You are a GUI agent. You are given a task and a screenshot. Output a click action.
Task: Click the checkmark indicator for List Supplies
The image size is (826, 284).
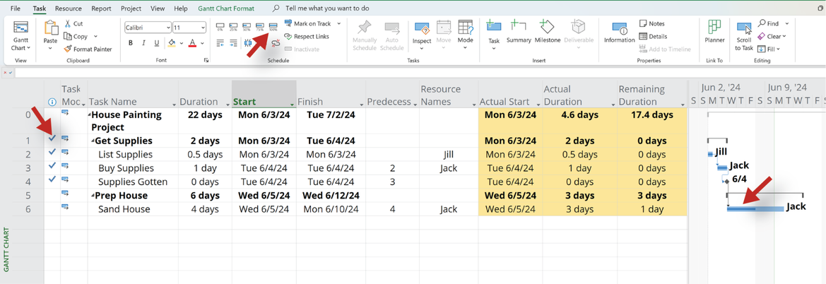point(52,152)
